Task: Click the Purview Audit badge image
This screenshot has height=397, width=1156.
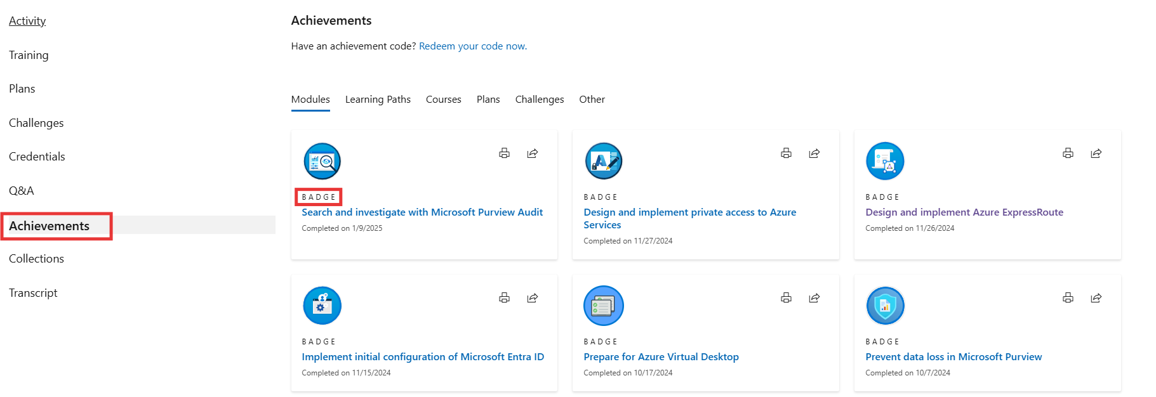Action: [x=322, y=161]
